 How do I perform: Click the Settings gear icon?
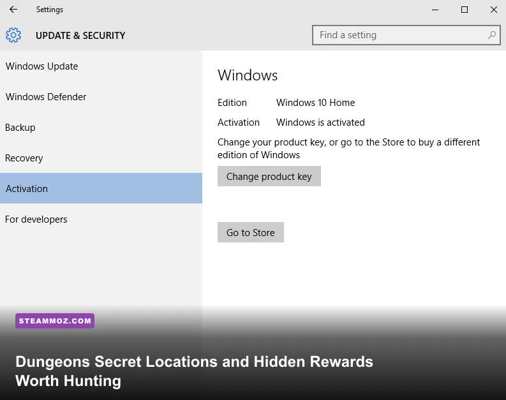click(x=13, y=35)
